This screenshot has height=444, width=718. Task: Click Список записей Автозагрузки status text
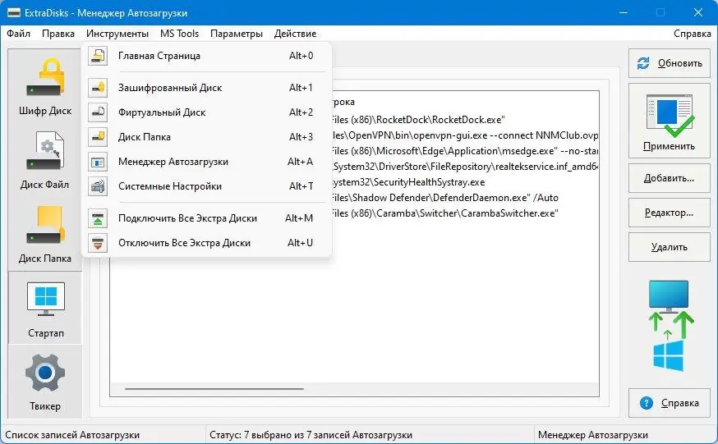point(72,434)
